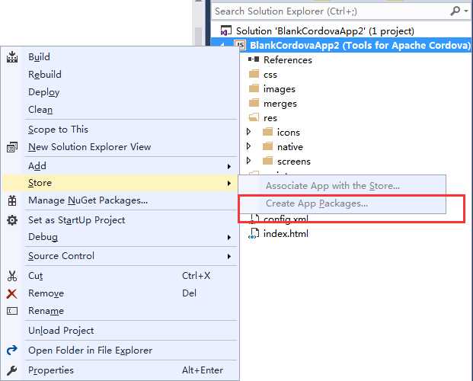This screenshot has width=473, height=381.
Task: Click the css folder label
Action: click(x=270, y=75)
